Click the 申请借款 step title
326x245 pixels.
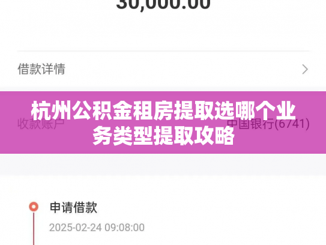73,207
